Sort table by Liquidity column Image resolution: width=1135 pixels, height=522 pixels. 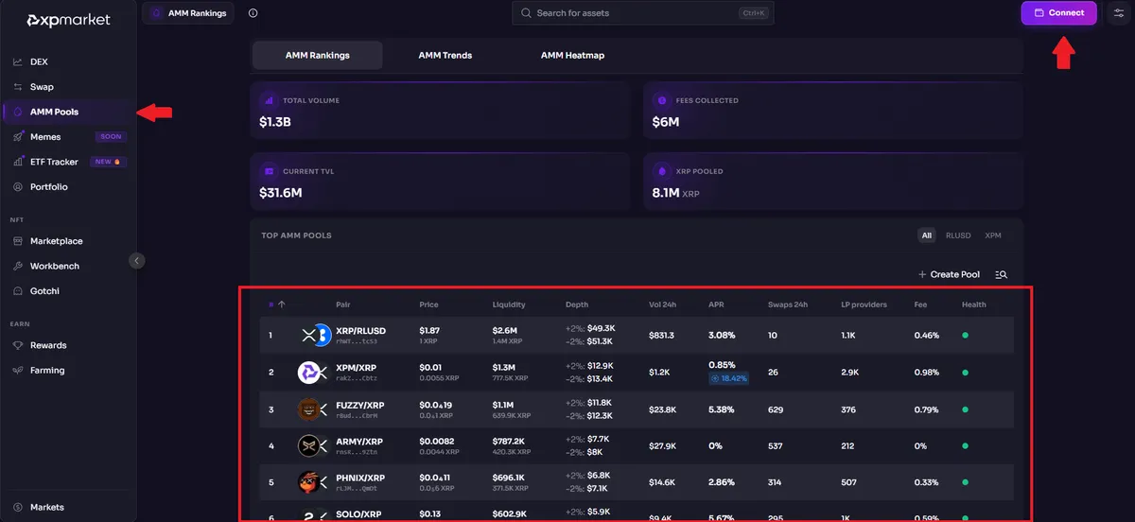click(509, 304)
